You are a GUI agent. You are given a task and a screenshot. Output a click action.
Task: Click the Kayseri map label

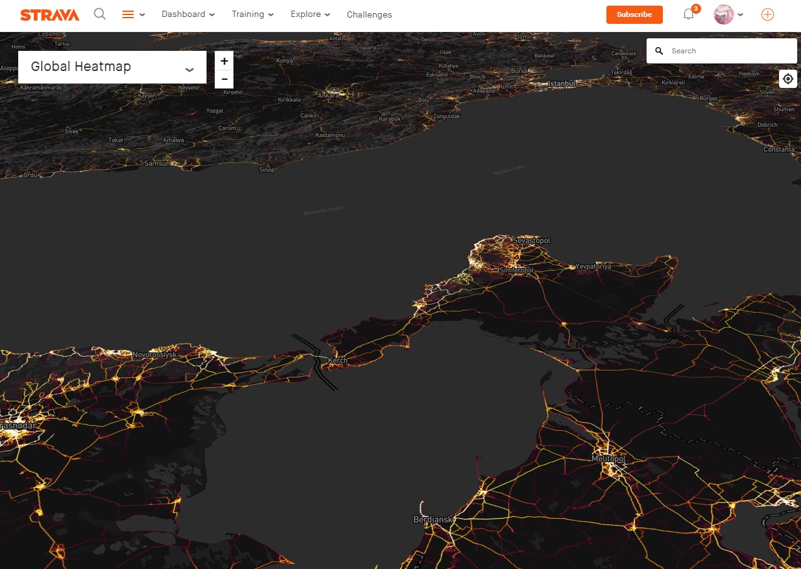146,95
